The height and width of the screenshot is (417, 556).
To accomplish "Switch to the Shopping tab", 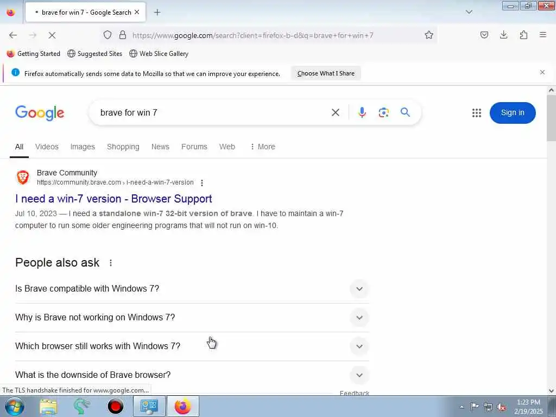I will tap(123, 147).
